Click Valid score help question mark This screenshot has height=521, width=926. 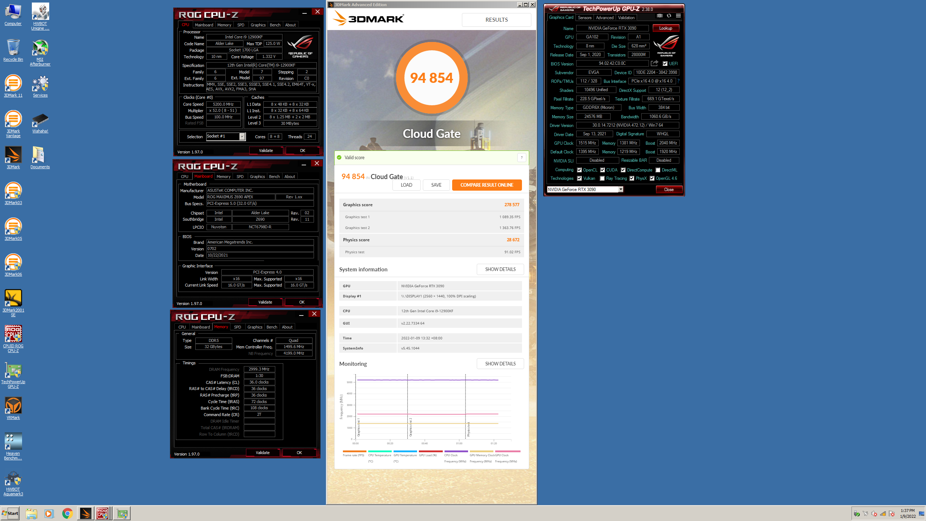coord(522,157)
